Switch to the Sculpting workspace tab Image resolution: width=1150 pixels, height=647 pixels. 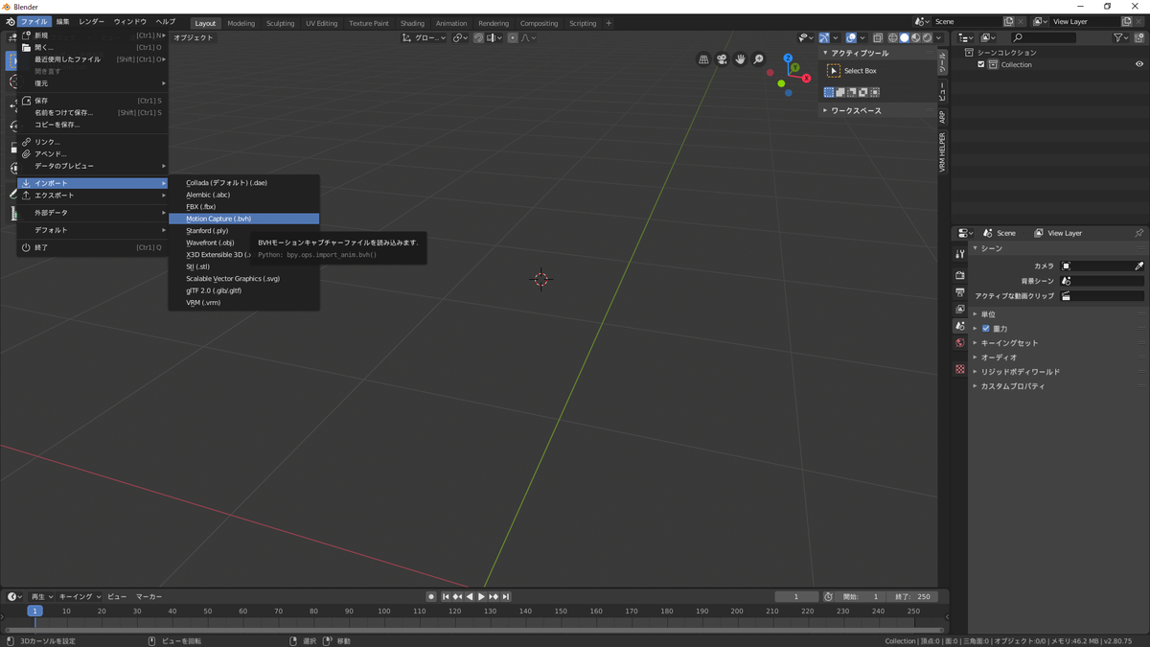click(x=281, y=23)
